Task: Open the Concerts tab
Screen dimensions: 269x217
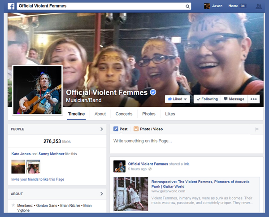Action: [124, 114]
